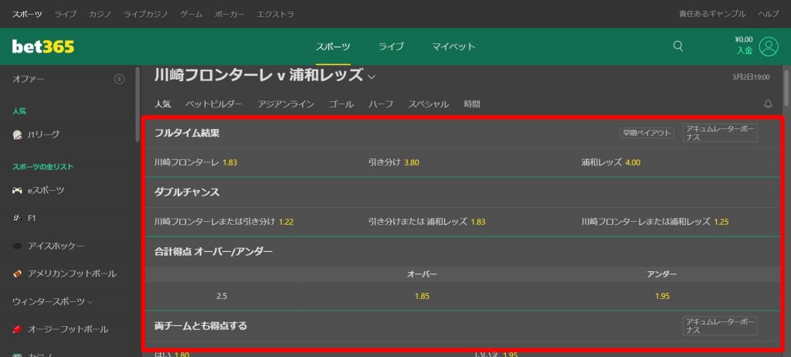Collapse the 合計得点 オーバー/アンダー header
The height and width of the screenshot is (357, 791).
(x=463, y=251)
